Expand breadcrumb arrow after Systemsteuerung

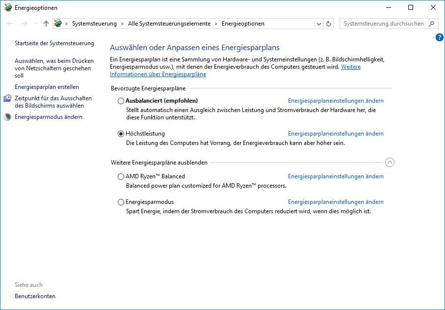click(x=122, y=24)
